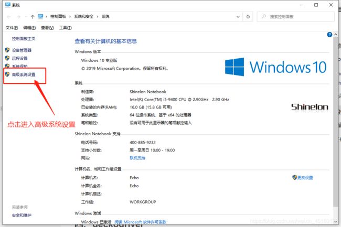
Task: Open the 查看(V) menu
Action: pyautogui.click(x=47, y=28)
